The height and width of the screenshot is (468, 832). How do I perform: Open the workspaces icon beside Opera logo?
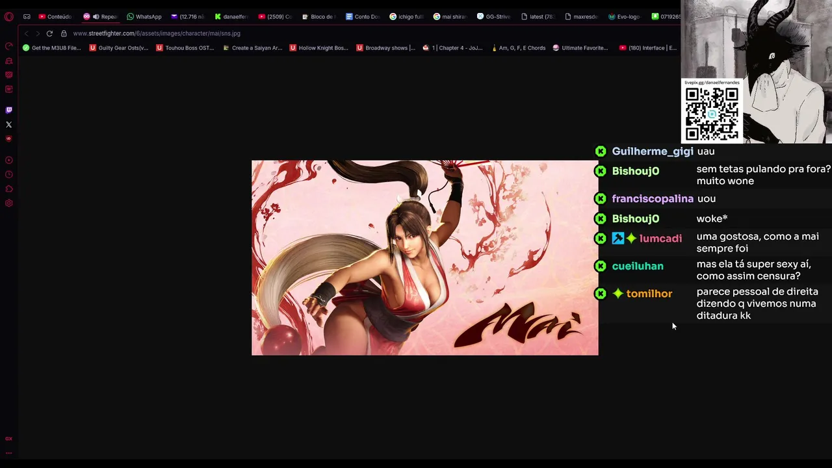click(x=27, y=17)
